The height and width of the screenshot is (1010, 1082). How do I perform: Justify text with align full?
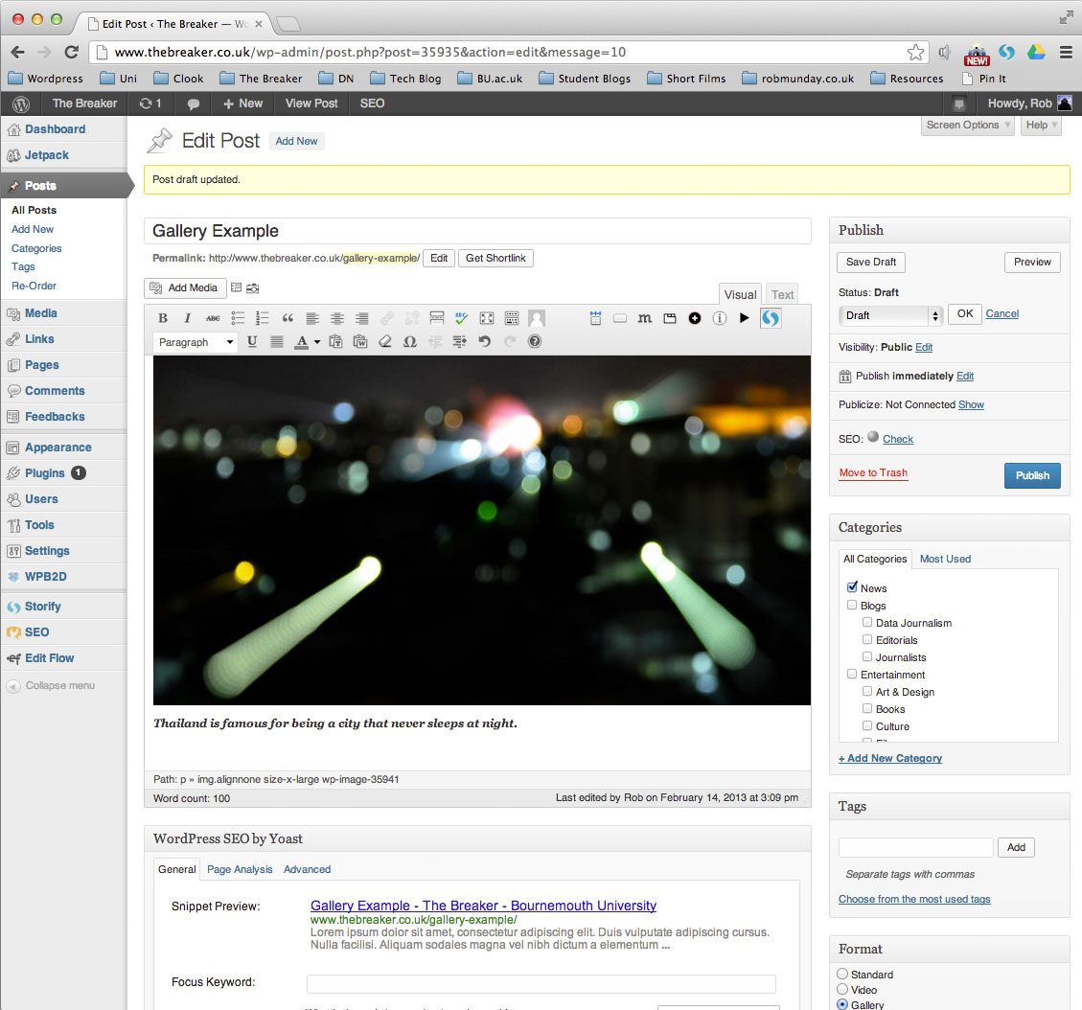coord(277,341)
